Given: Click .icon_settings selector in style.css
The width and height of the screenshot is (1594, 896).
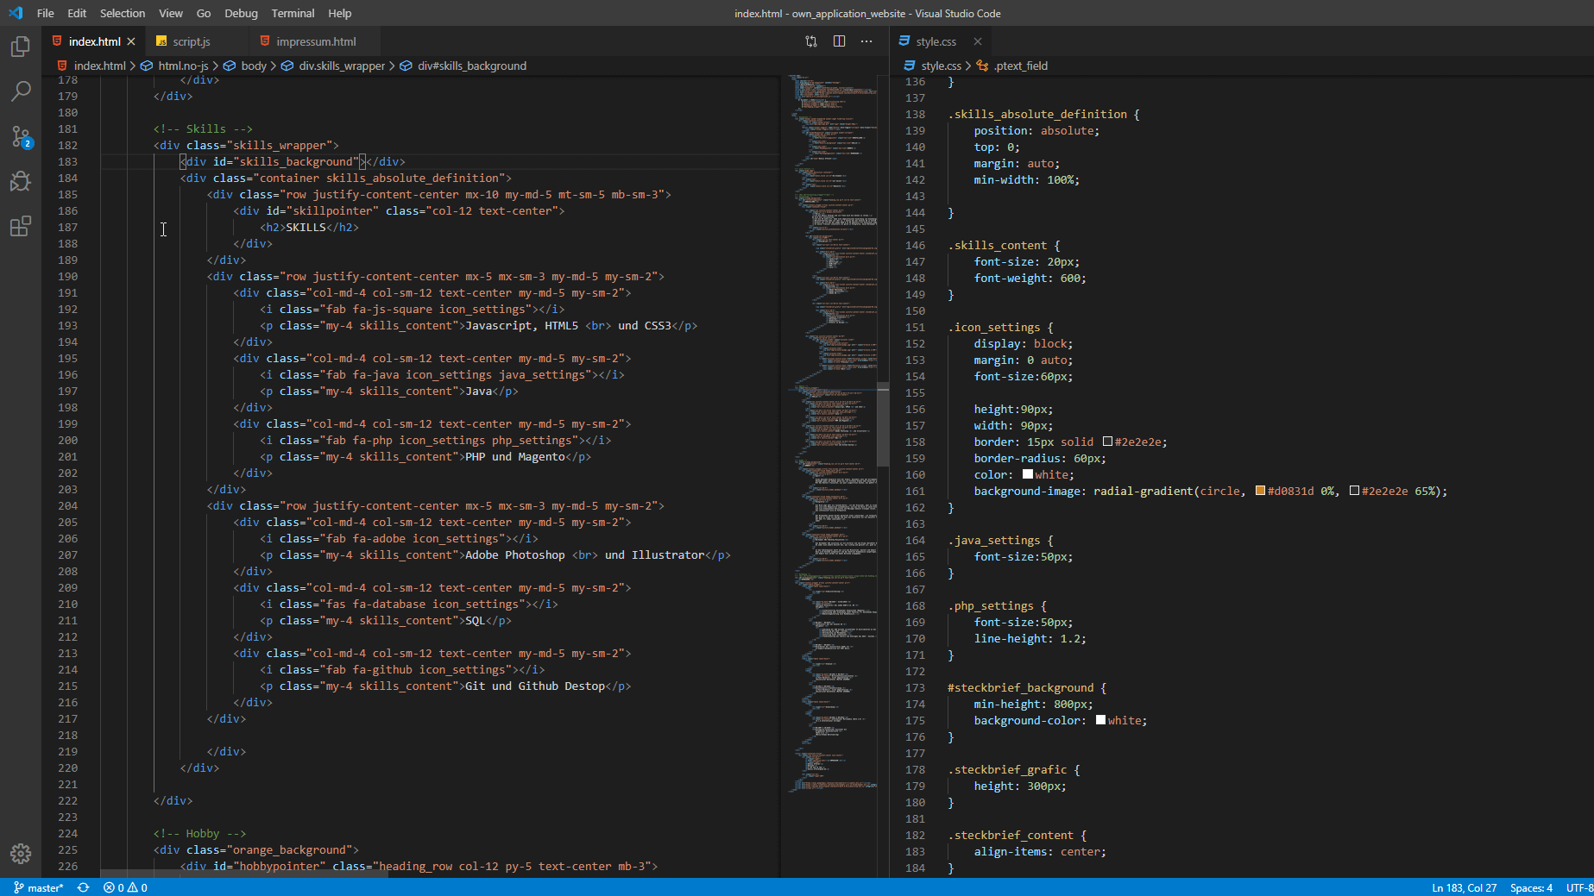Looking at the screenshot, I should pos(994,327).
